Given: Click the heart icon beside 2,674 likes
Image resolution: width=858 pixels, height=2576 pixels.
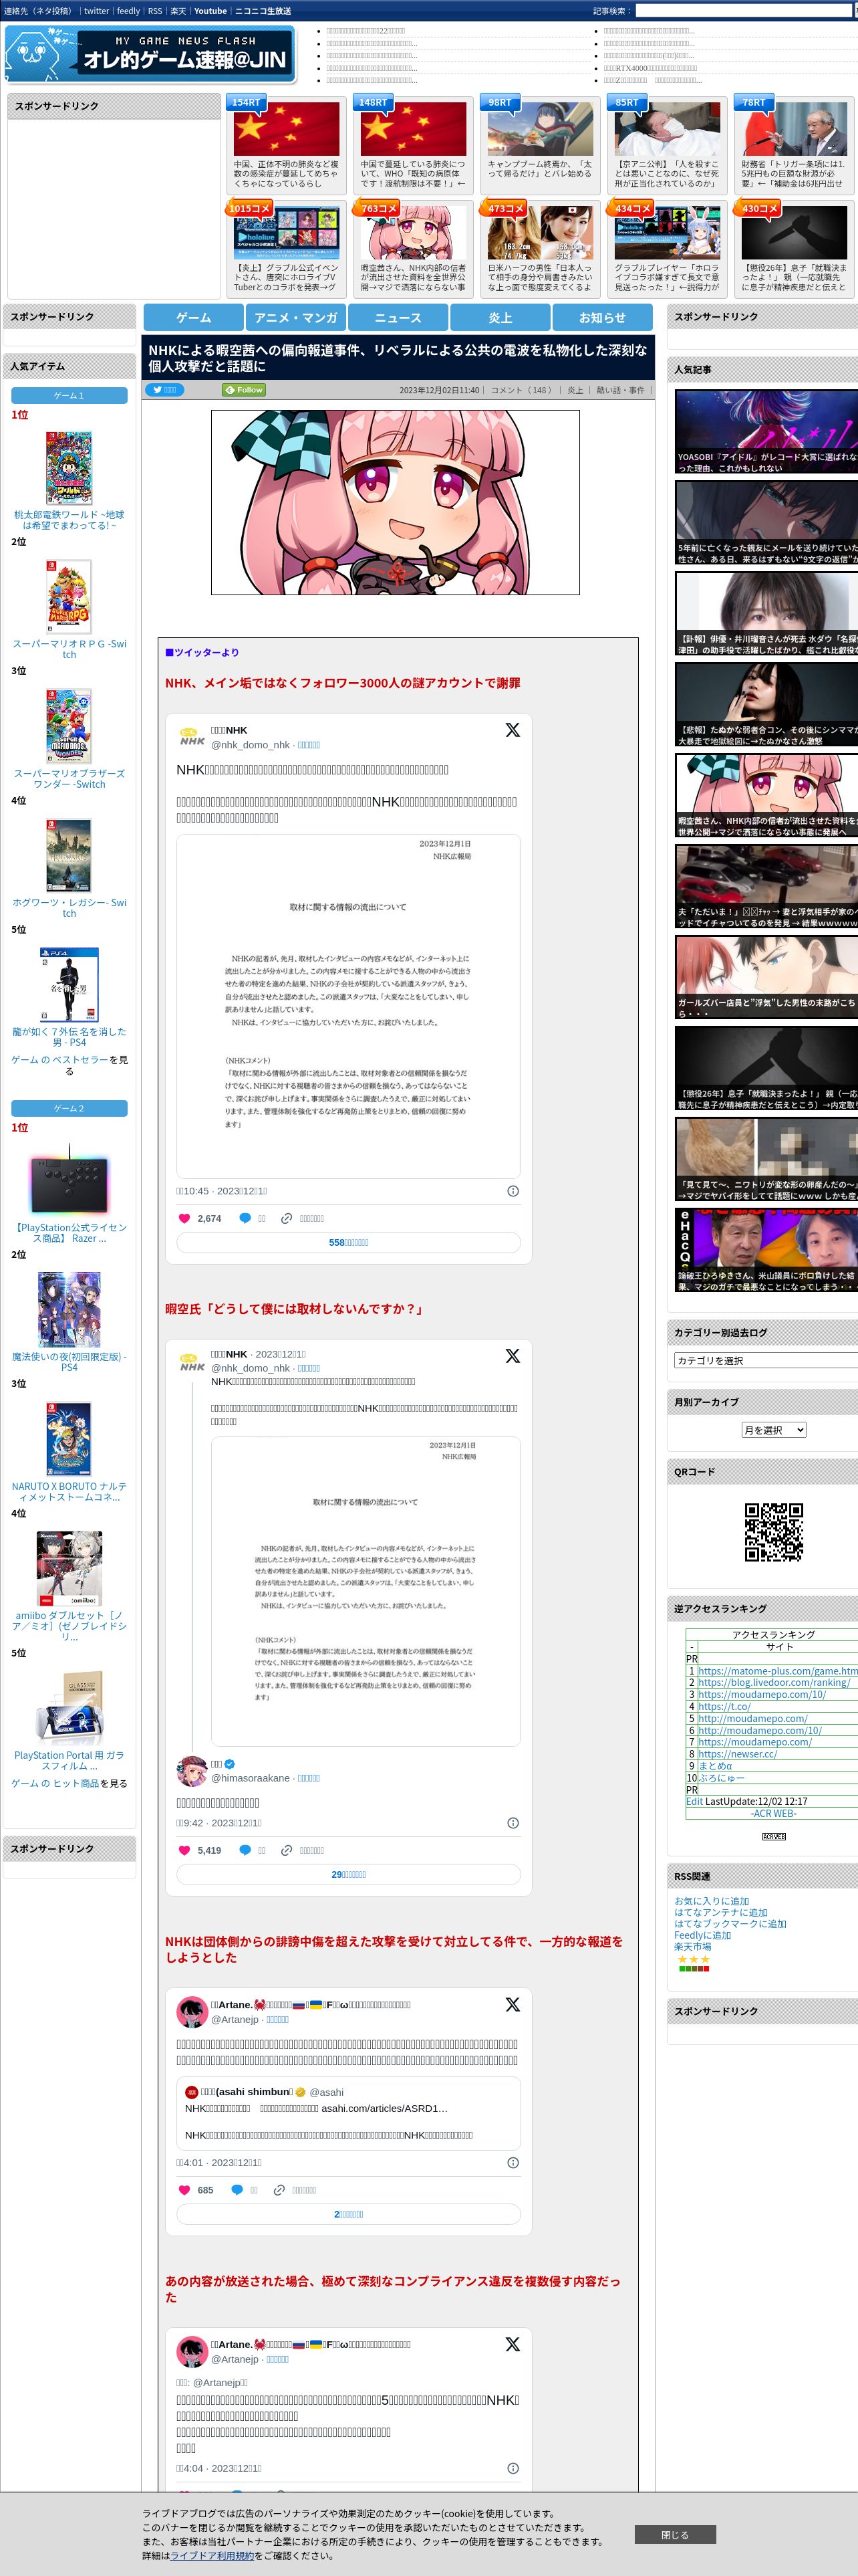Looking at the screenshot, I should [184, 1218].
